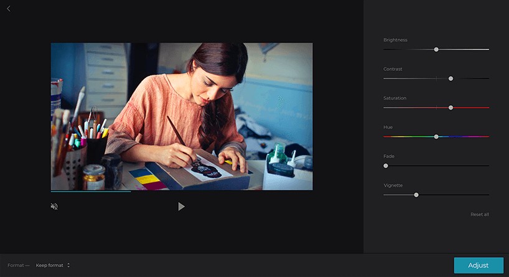Viewport: 509px width, 277px height.
Task: Click the video preview image
Action: click(x=182, y=116)
